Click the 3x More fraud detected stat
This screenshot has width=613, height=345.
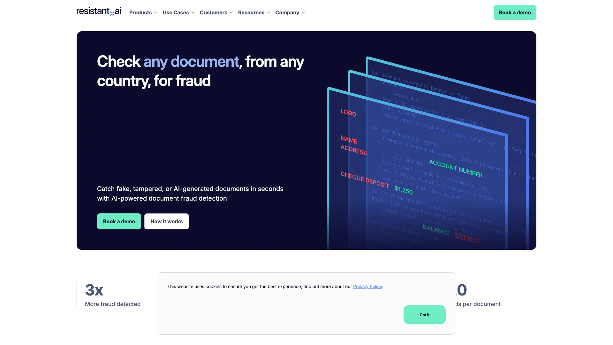[112, 295]
